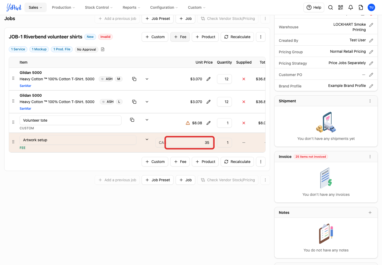
Task: Edit the Pricing Group pencil icon
Action: 371,52
